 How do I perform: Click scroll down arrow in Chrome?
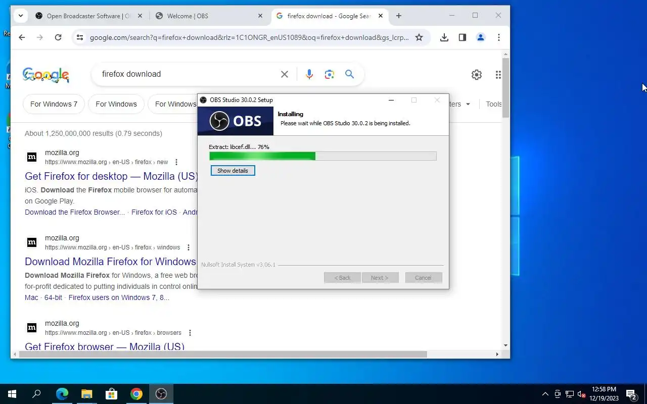[506, 346]
